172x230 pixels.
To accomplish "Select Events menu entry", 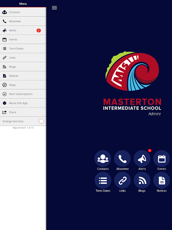I will click(23, 39).
